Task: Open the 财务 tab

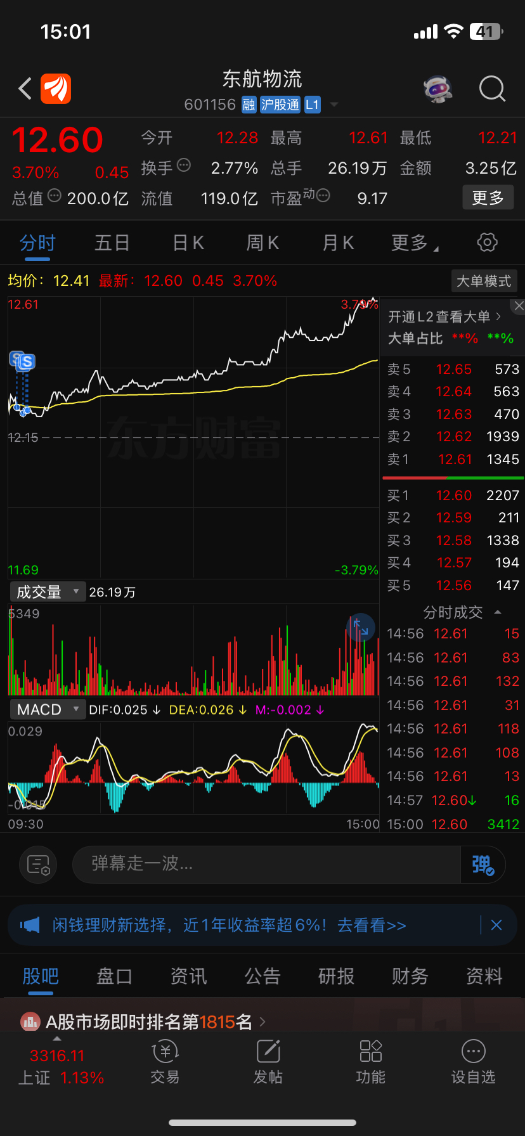Action: click(410, 976)
